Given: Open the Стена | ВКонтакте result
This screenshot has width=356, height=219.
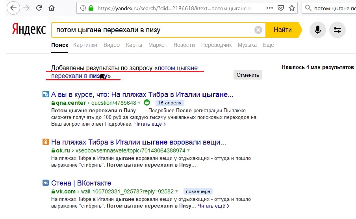Looking at the screenshot, I should [81, 183].
